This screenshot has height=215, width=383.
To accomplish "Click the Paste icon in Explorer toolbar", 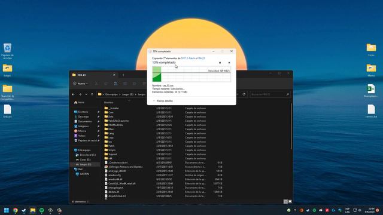I will click(x=115, y=84).
